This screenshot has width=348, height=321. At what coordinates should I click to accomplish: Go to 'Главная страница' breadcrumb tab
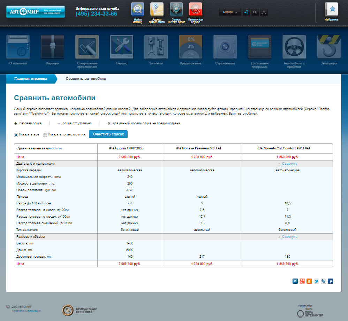tap(31, 79)
